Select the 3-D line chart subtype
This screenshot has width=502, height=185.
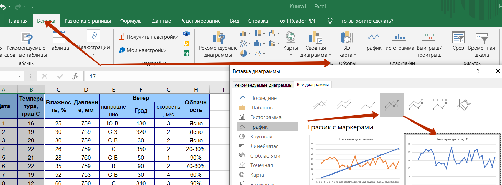coord(464,105)
